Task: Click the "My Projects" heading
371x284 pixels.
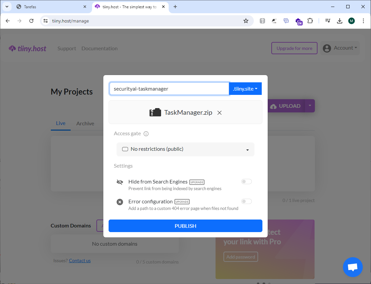Action: point(72,92)
